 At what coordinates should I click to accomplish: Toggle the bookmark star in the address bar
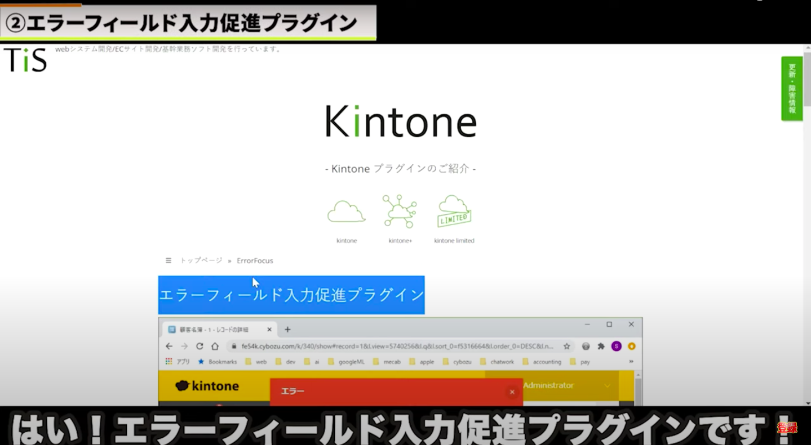pos(566,346)
